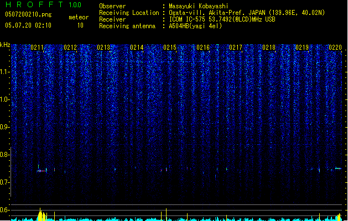Click the Observer field label
Image resolution: width=348 pixels, height=221 pixels.
tap(112, 6)
